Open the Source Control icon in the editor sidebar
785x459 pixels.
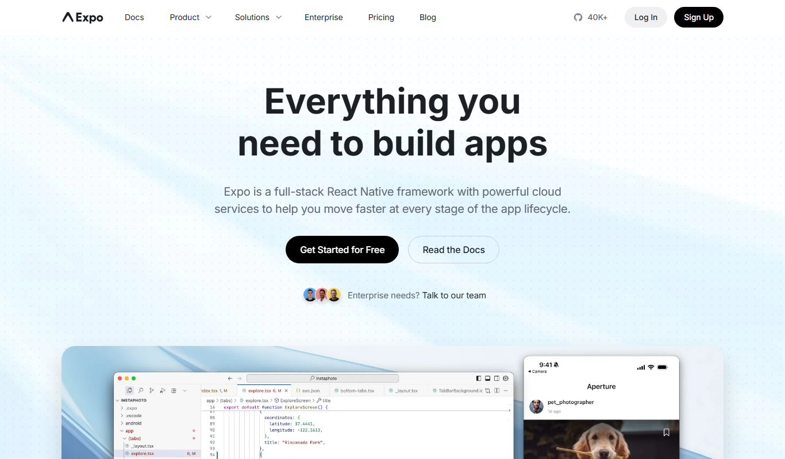pyautogui.click(x=152, y=391)
